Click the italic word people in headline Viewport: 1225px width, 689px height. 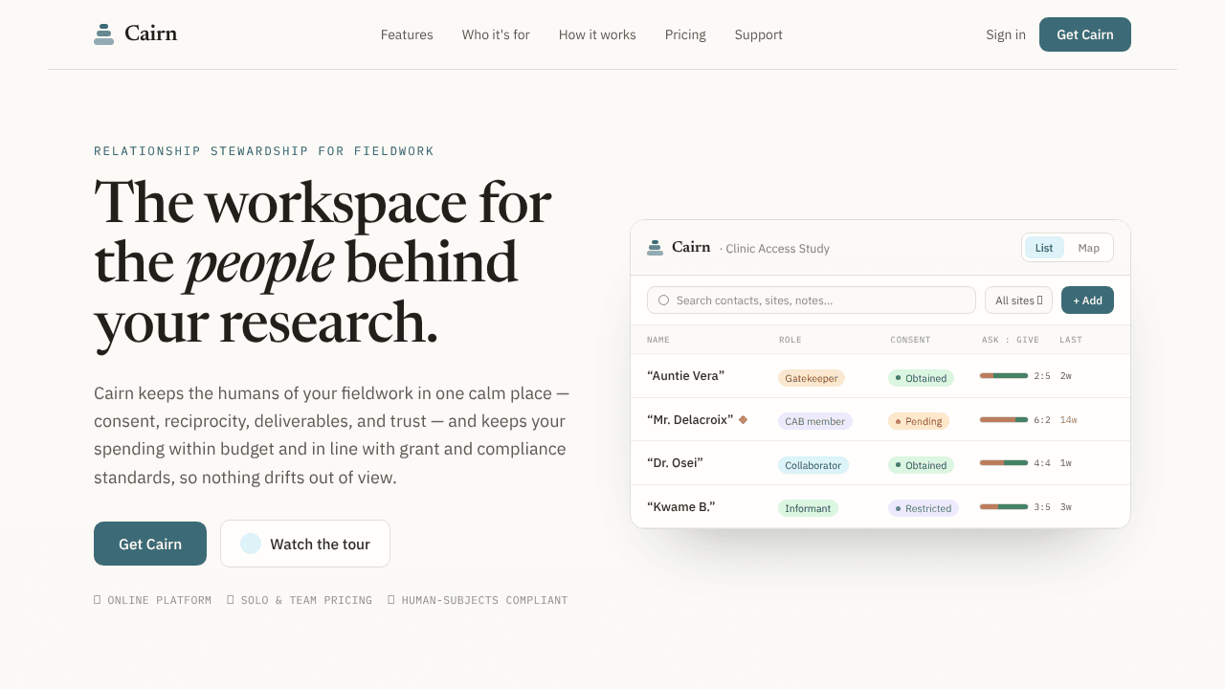click(x=259, y=262)
